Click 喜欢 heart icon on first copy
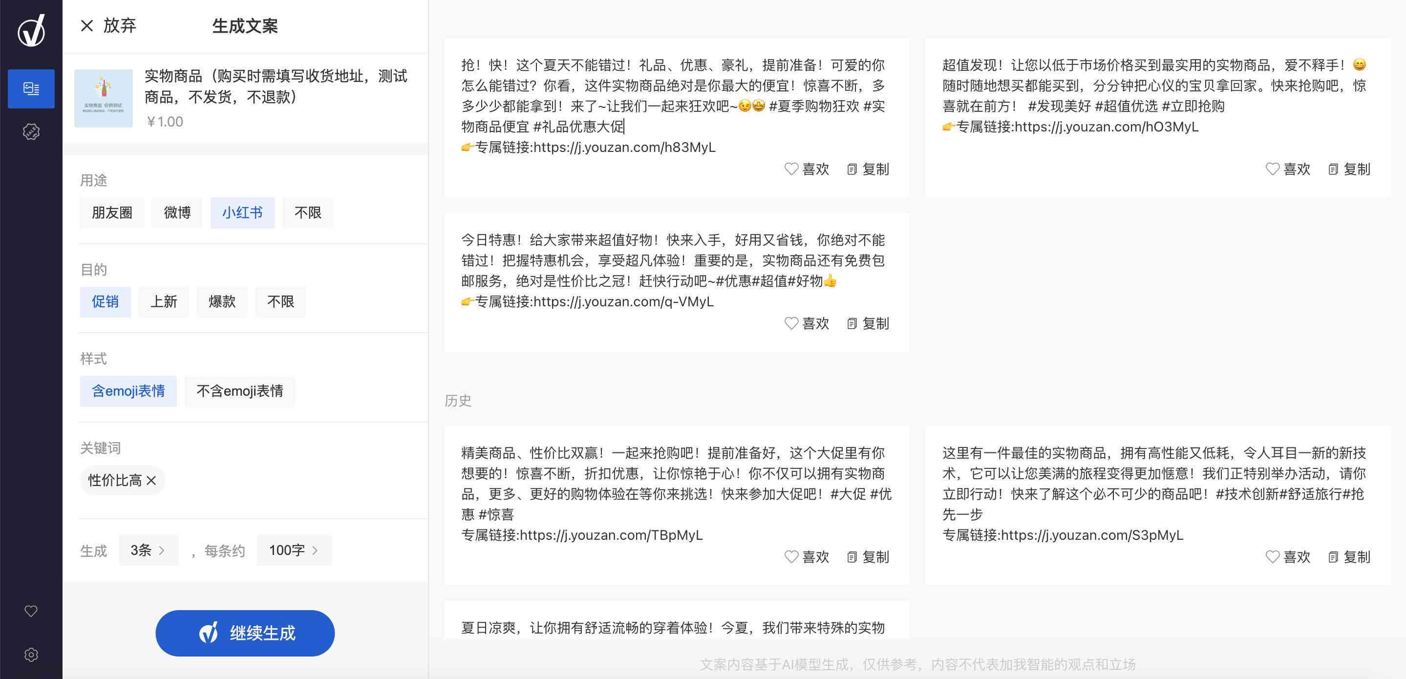The image size is (1406, 679). pyautogui.click(x=790, y=168)
